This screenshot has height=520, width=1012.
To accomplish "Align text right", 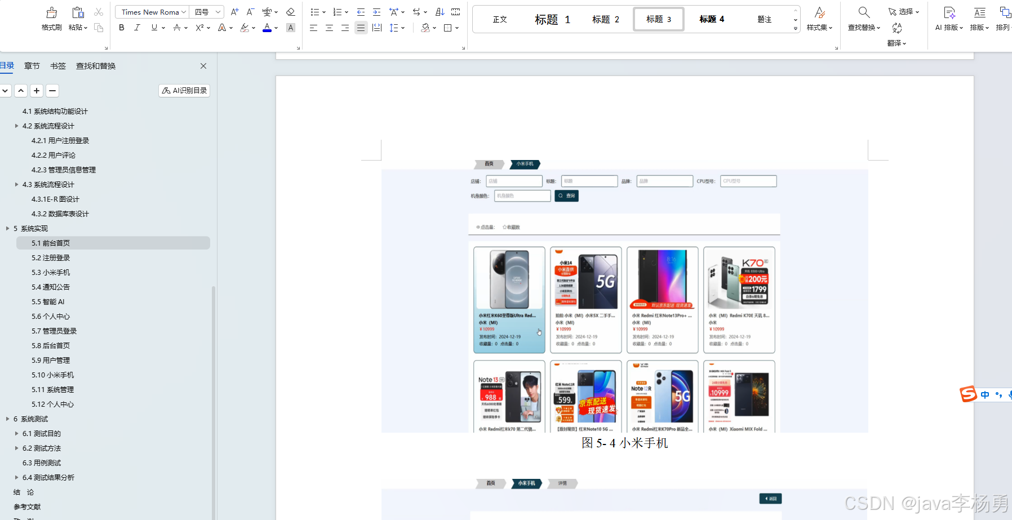I will pos(345,28).
